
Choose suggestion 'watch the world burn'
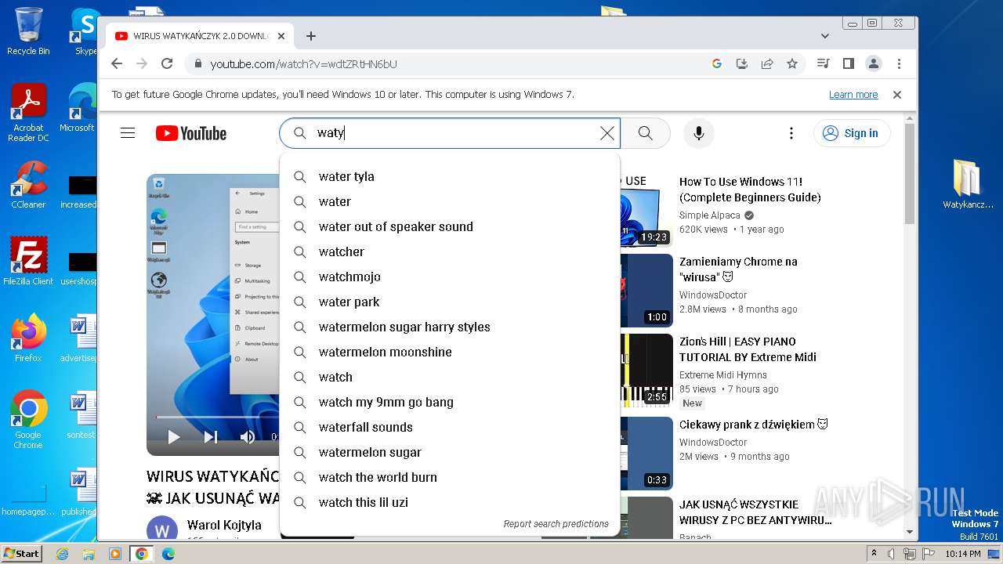(x=450, y=477)
